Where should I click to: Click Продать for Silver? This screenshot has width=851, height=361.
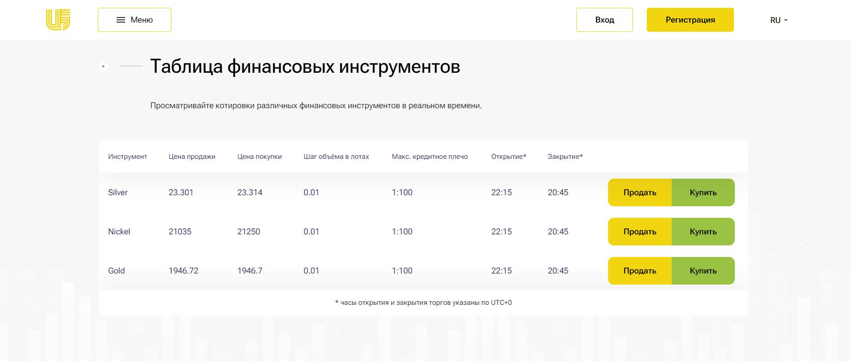[639, 192]
